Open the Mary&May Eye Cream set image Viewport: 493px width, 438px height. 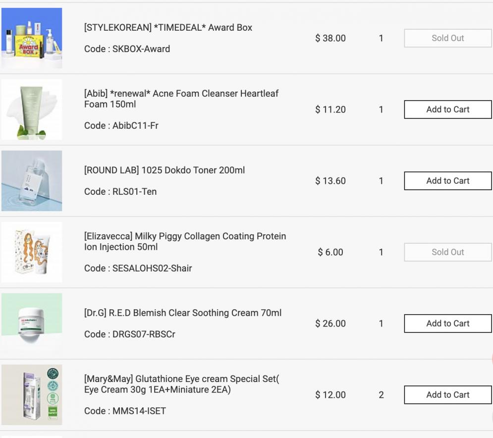click(x=32, y=395)
